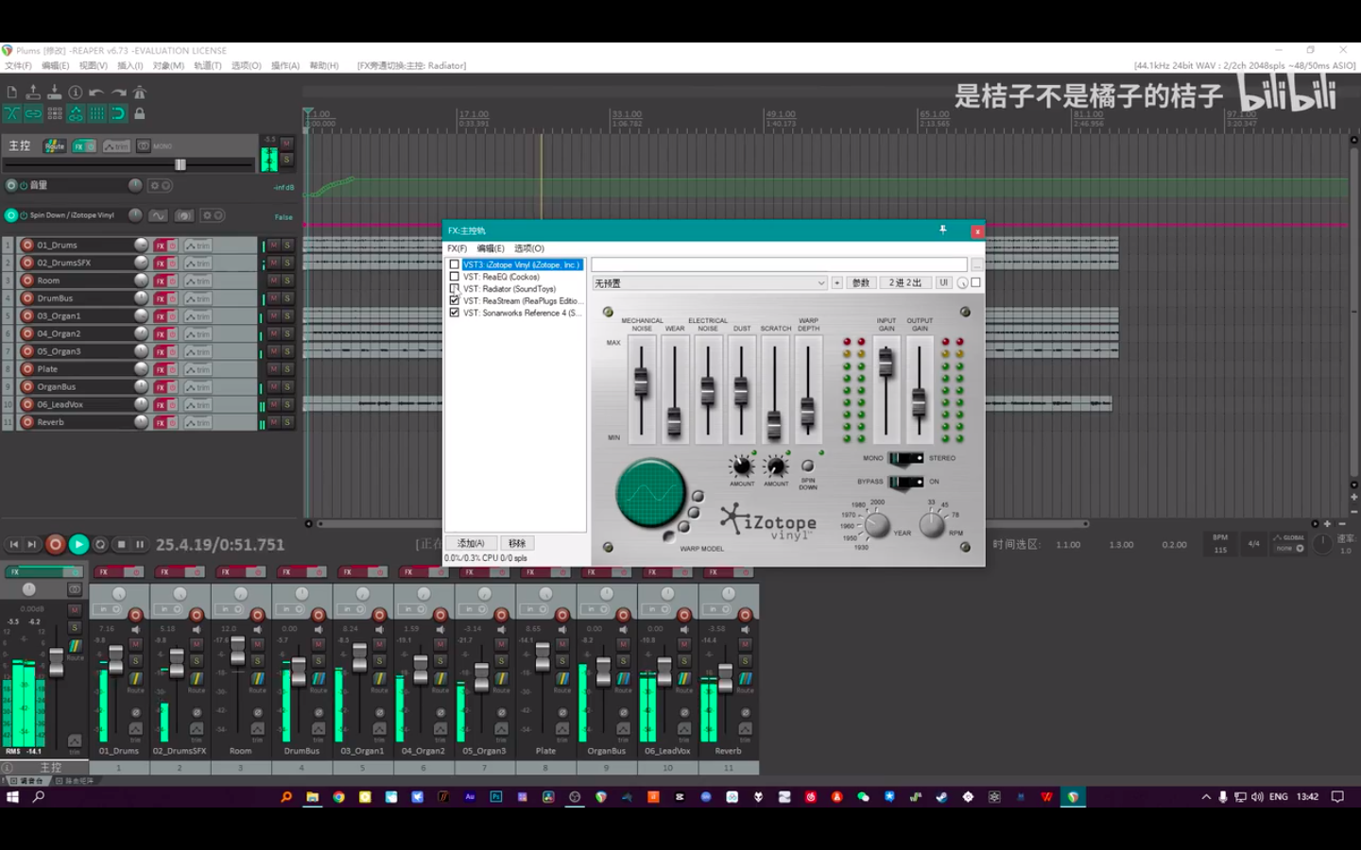Click the Input Gain slider in Vinyl
This screenshot has width=1361, height=850.
[x=886, y=363]
